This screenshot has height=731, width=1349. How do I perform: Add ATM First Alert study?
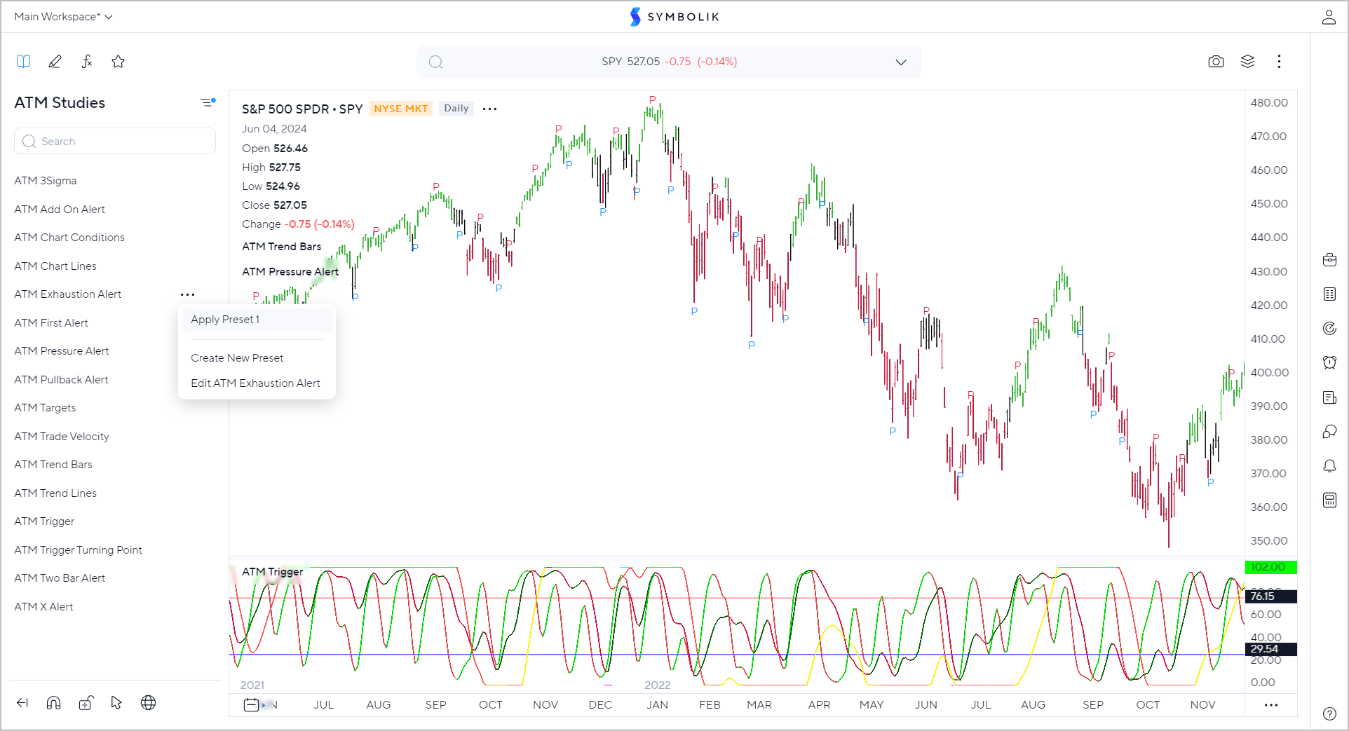51,323
